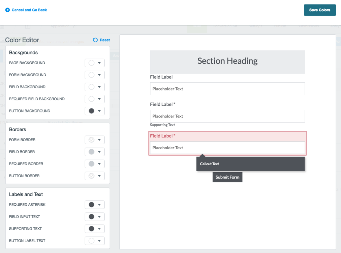Click the Section Heading preview banner

tap(227, 61)
